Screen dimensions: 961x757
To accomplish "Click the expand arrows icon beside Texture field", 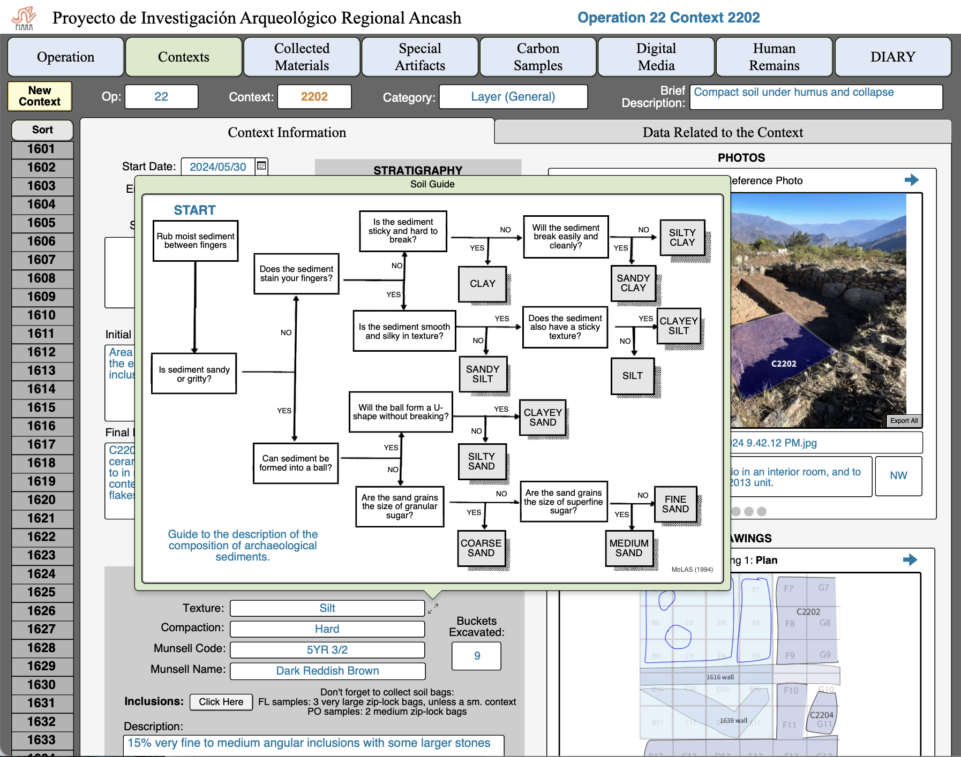I will point(433,609).
